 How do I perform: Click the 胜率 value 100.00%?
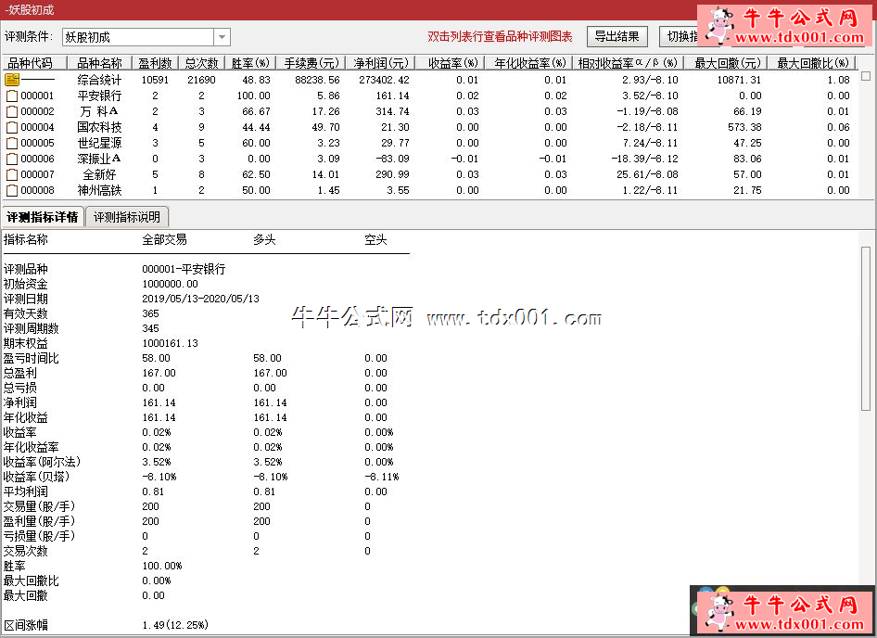pyautogui.click(x=162, y=566)
